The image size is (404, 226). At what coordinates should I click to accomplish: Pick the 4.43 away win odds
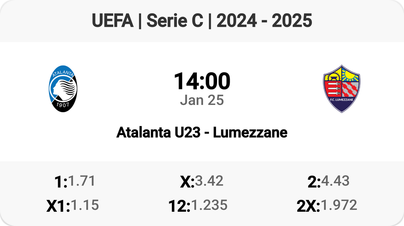(x=336, y=181)
